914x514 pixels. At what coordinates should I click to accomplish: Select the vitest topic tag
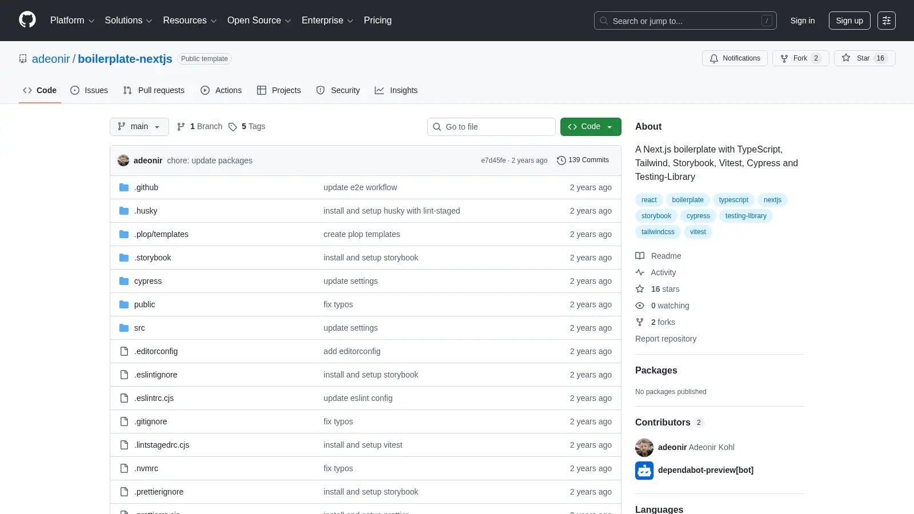(x=697, y=232)
